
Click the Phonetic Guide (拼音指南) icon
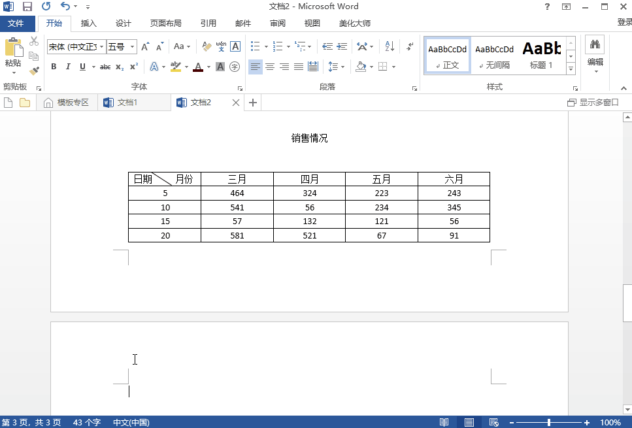coord(220,47)
